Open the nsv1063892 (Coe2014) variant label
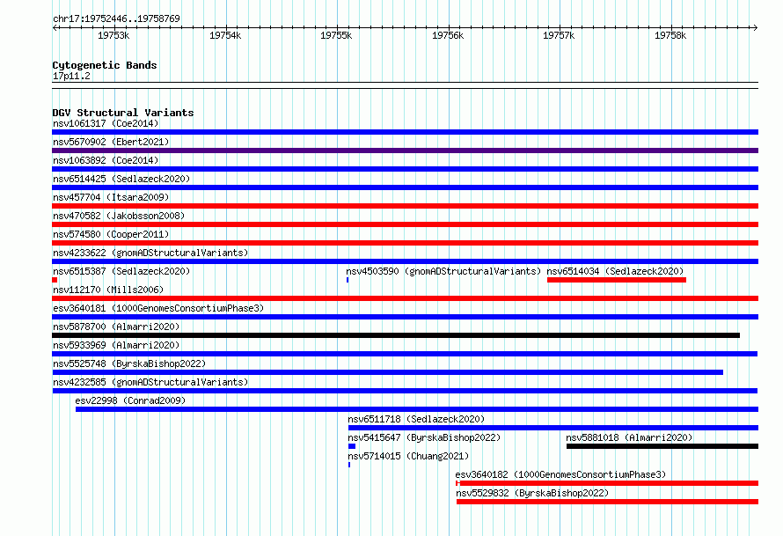Viewport: 783px width, 536px height. click(106, 160)
